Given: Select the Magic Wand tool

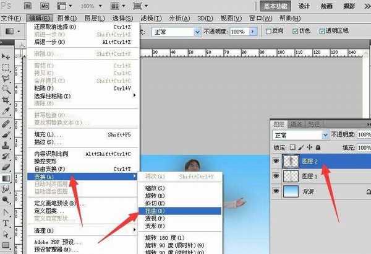Looking at the screenshot, I should 6,89.
